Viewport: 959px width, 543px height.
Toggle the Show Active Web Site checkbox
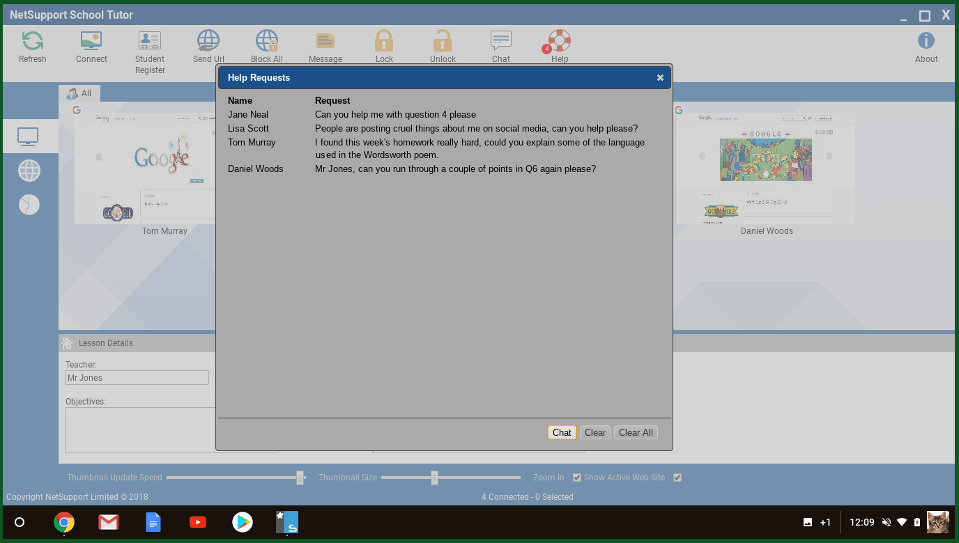pyautogui.click(x=677, y=478)
